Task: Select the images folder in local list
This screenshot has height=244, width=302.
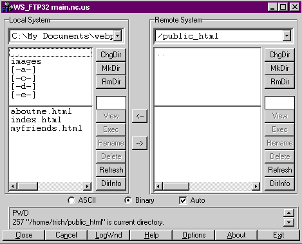Action: [26, 61]
